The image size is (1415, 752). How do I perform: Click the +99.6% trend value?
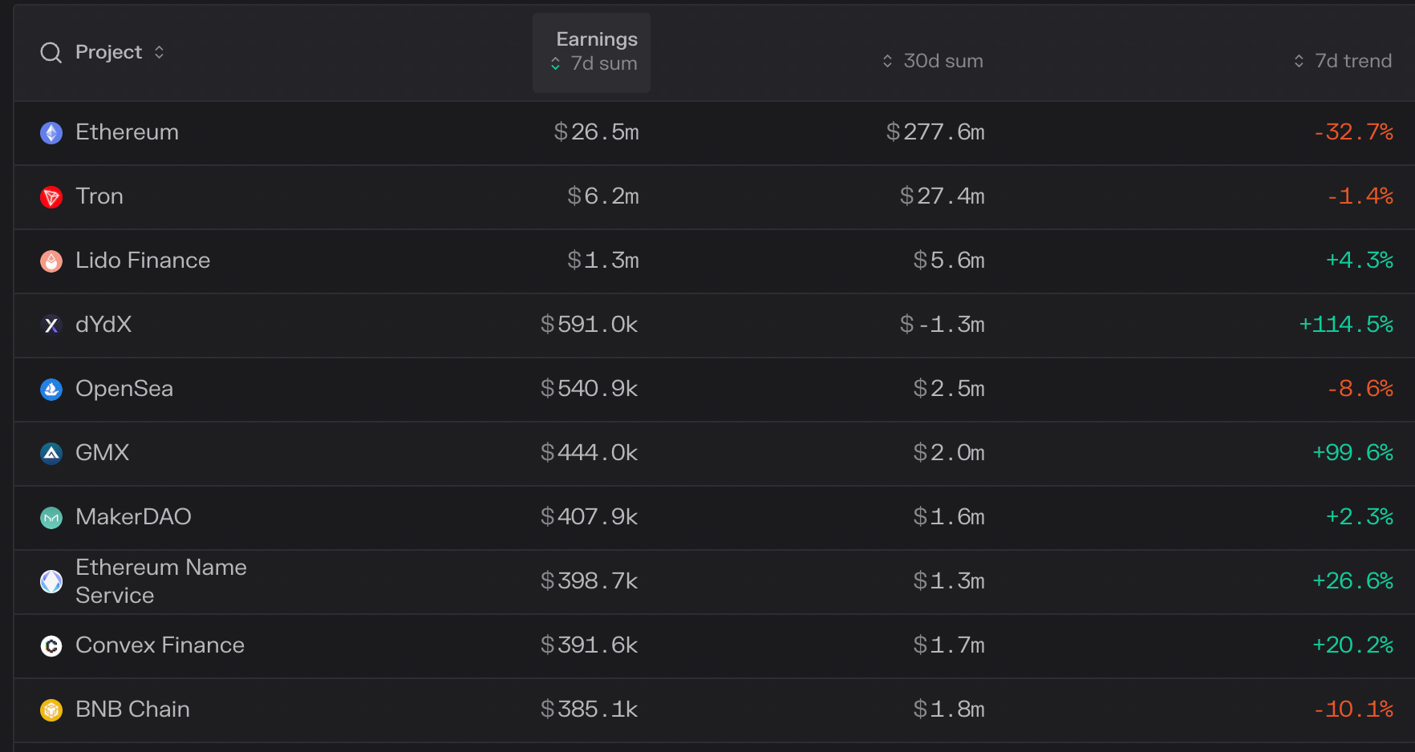point(1353,453)
